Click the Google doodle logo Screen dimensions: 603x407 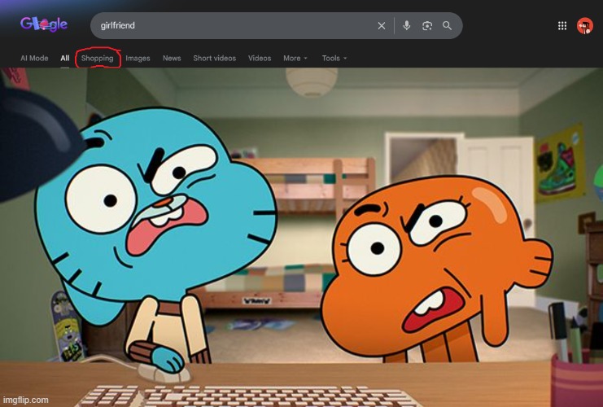tap(44, 24)
